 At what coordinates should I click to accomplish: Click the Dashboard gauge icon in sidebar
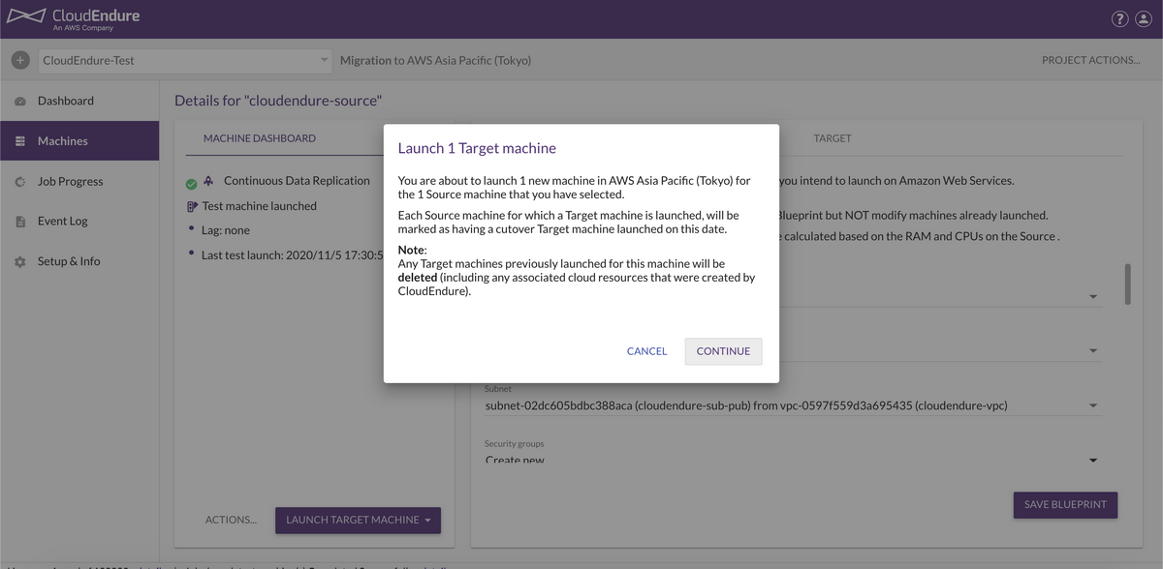click(x=20, y=102)
